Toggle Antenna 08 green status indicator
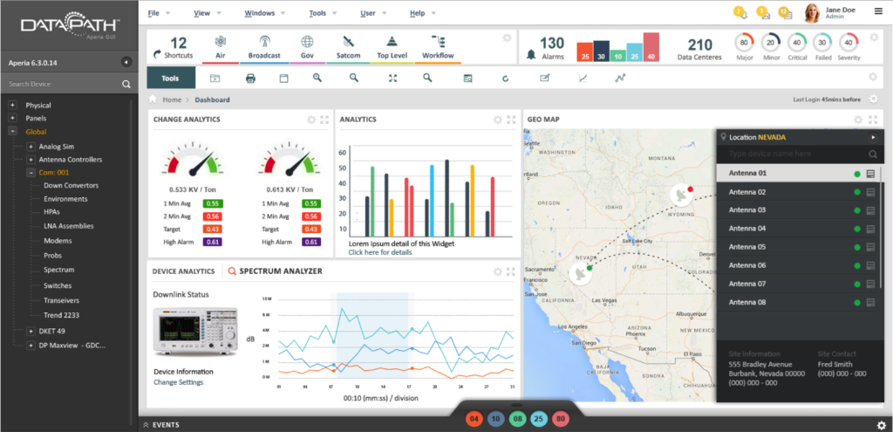This screenshot has height=432, width=893. [857, 302]
